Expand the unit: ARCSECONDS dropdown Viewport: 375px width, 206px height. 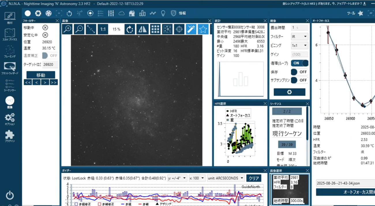[x=226, y=178]
